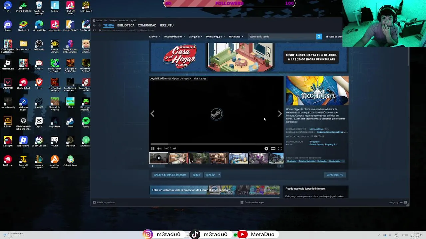Open Among Us desktop icon
426x239 pixels.
point(8,142)
